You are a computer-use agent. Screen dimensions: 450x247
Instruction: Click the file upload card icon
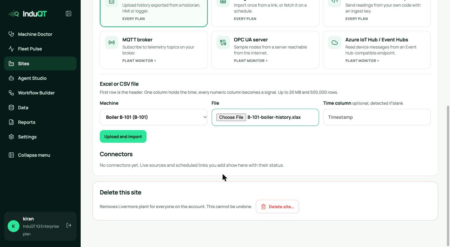(112, 2)
